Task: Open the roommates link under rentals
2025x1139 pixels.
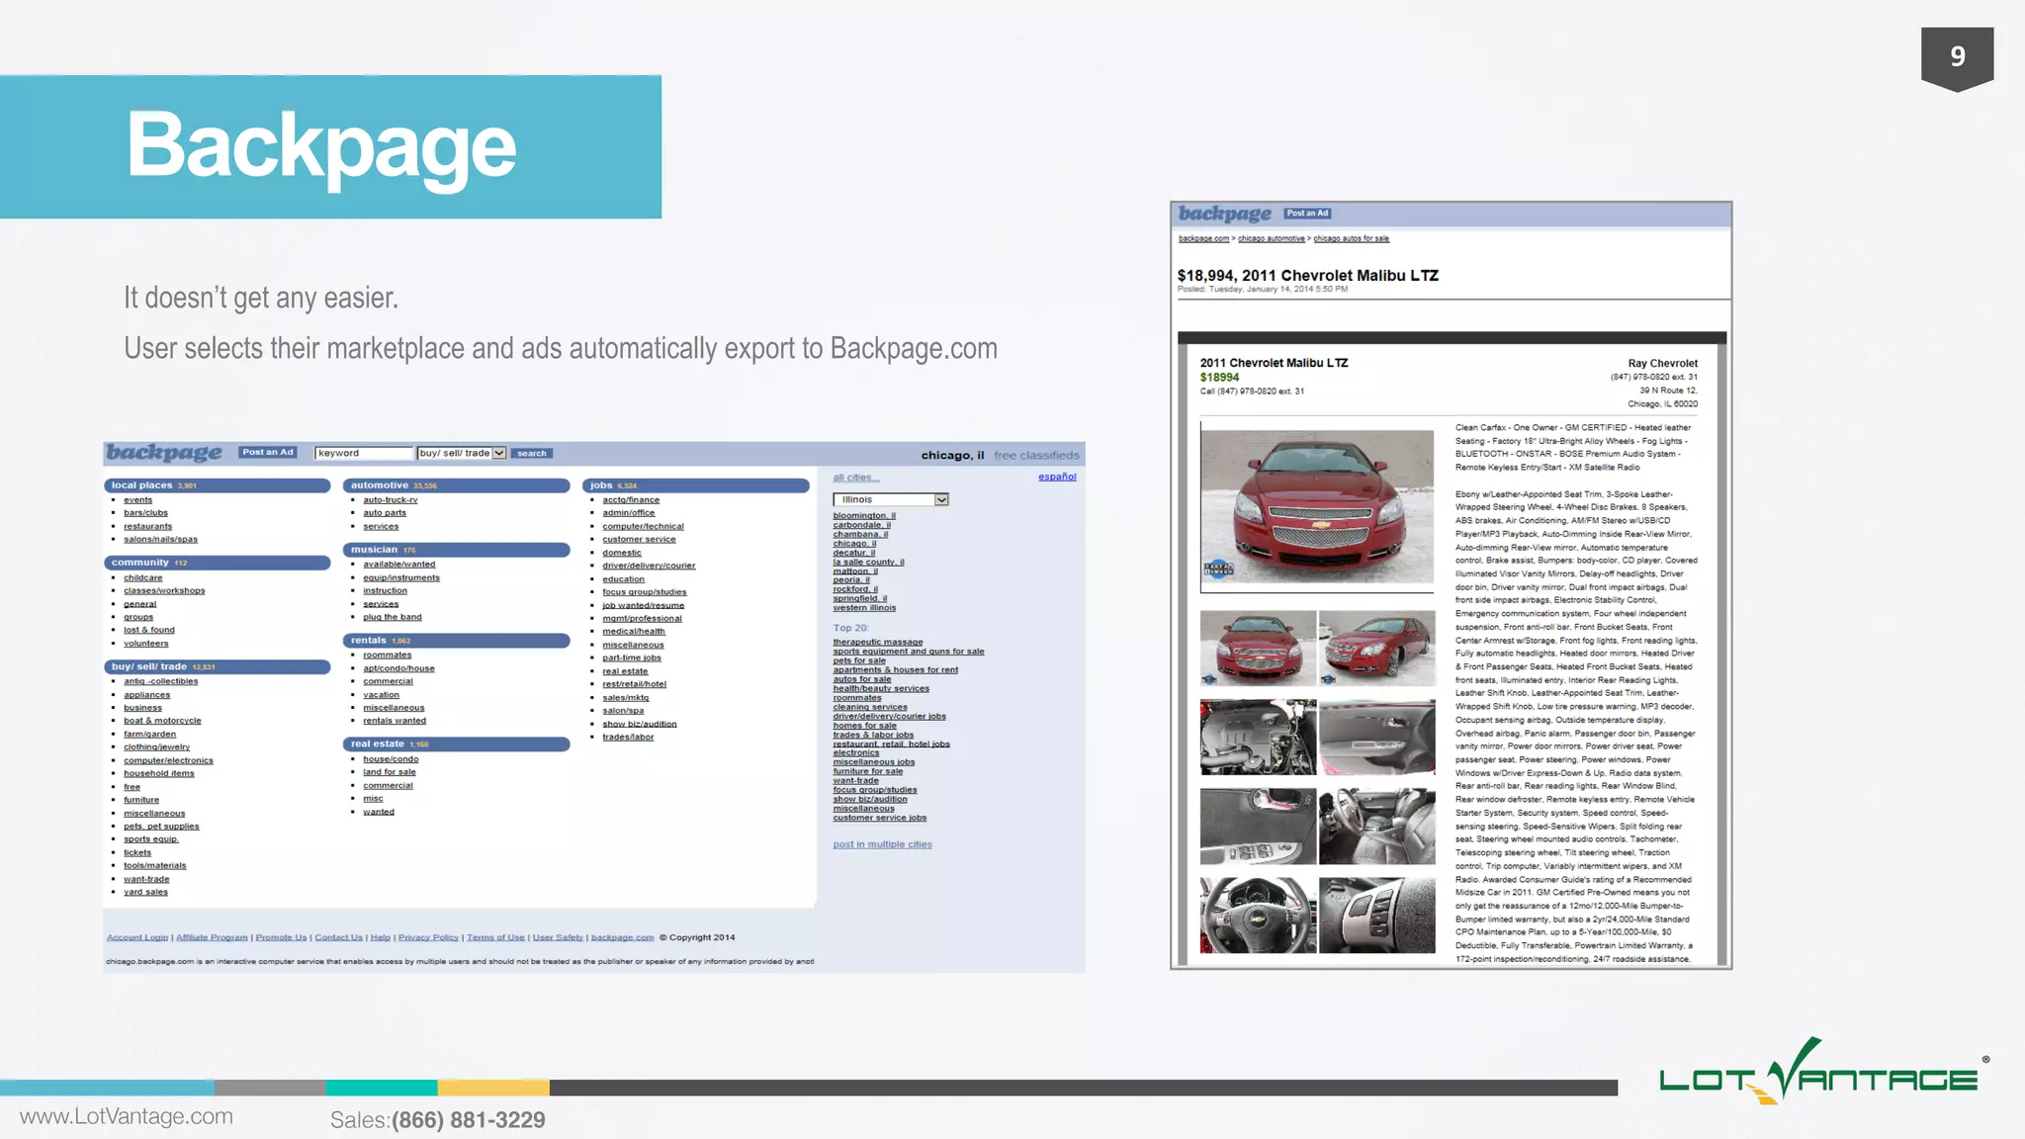Action: point(388,656)
